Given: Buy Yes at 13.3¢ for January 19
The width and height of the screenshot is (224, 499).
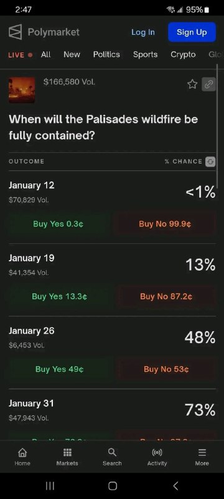Looking at the screenshot, I should click(x=59, y=297).
